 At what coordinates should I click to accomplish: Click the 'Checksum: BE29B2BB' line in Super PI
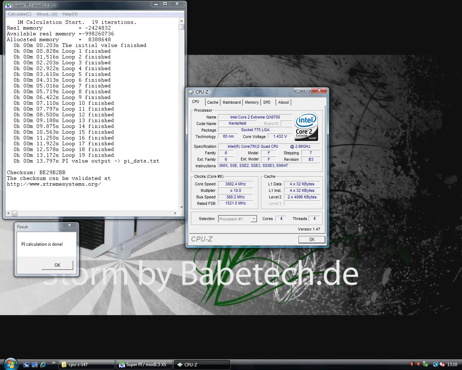[x=36, y=172]
